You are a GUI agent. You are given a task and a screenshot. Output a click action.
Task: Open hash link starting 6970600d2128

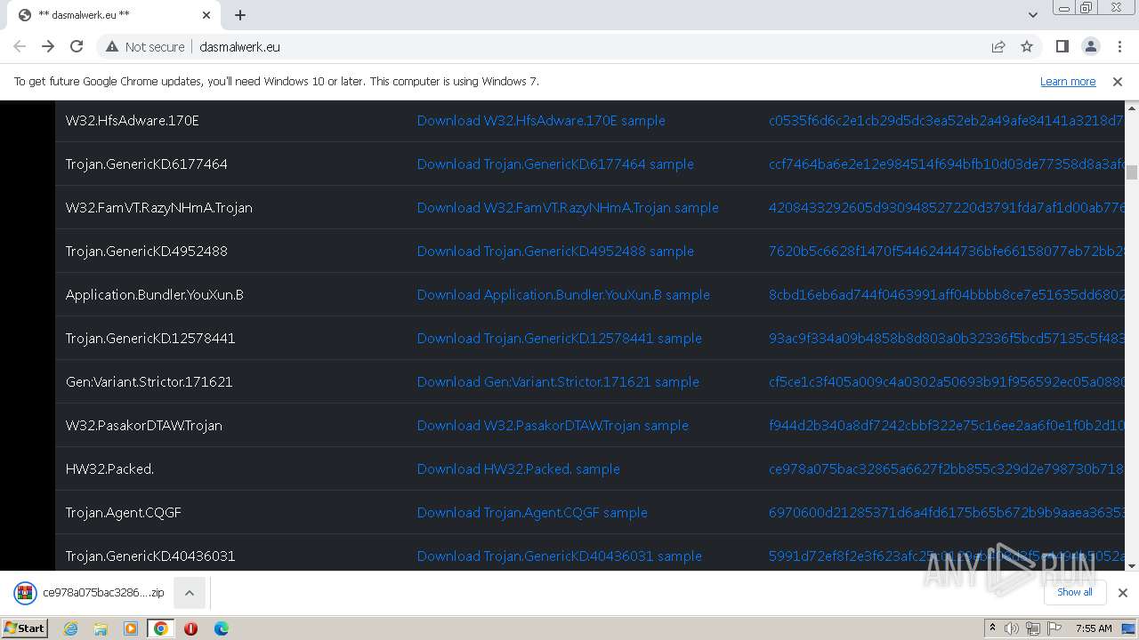coord(947,512)
